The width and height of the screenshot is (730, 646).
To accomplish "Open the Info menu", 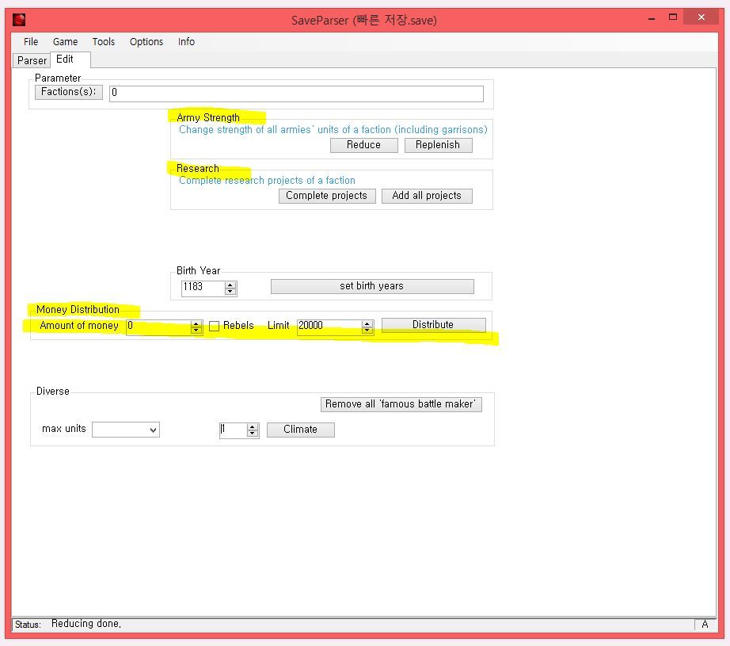I will point(186,41).
